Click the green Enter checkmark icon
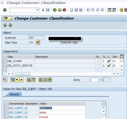 coord(5,10)
